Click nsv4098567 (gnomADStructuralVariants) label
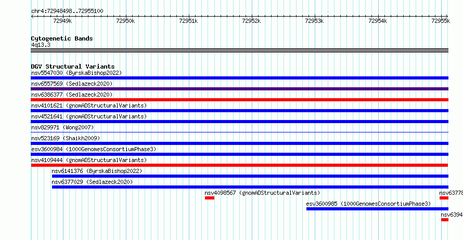The height and width of the screenshot is (240, 463). click(x=262, y=193)
